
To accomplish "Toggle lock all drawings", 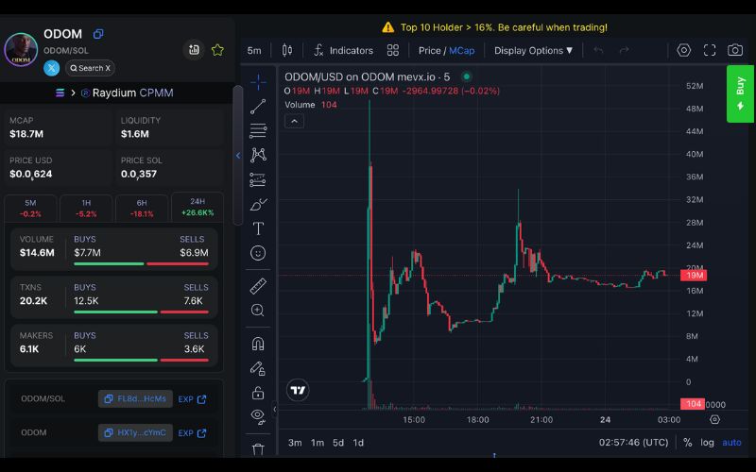I will [x=258, y=393].
